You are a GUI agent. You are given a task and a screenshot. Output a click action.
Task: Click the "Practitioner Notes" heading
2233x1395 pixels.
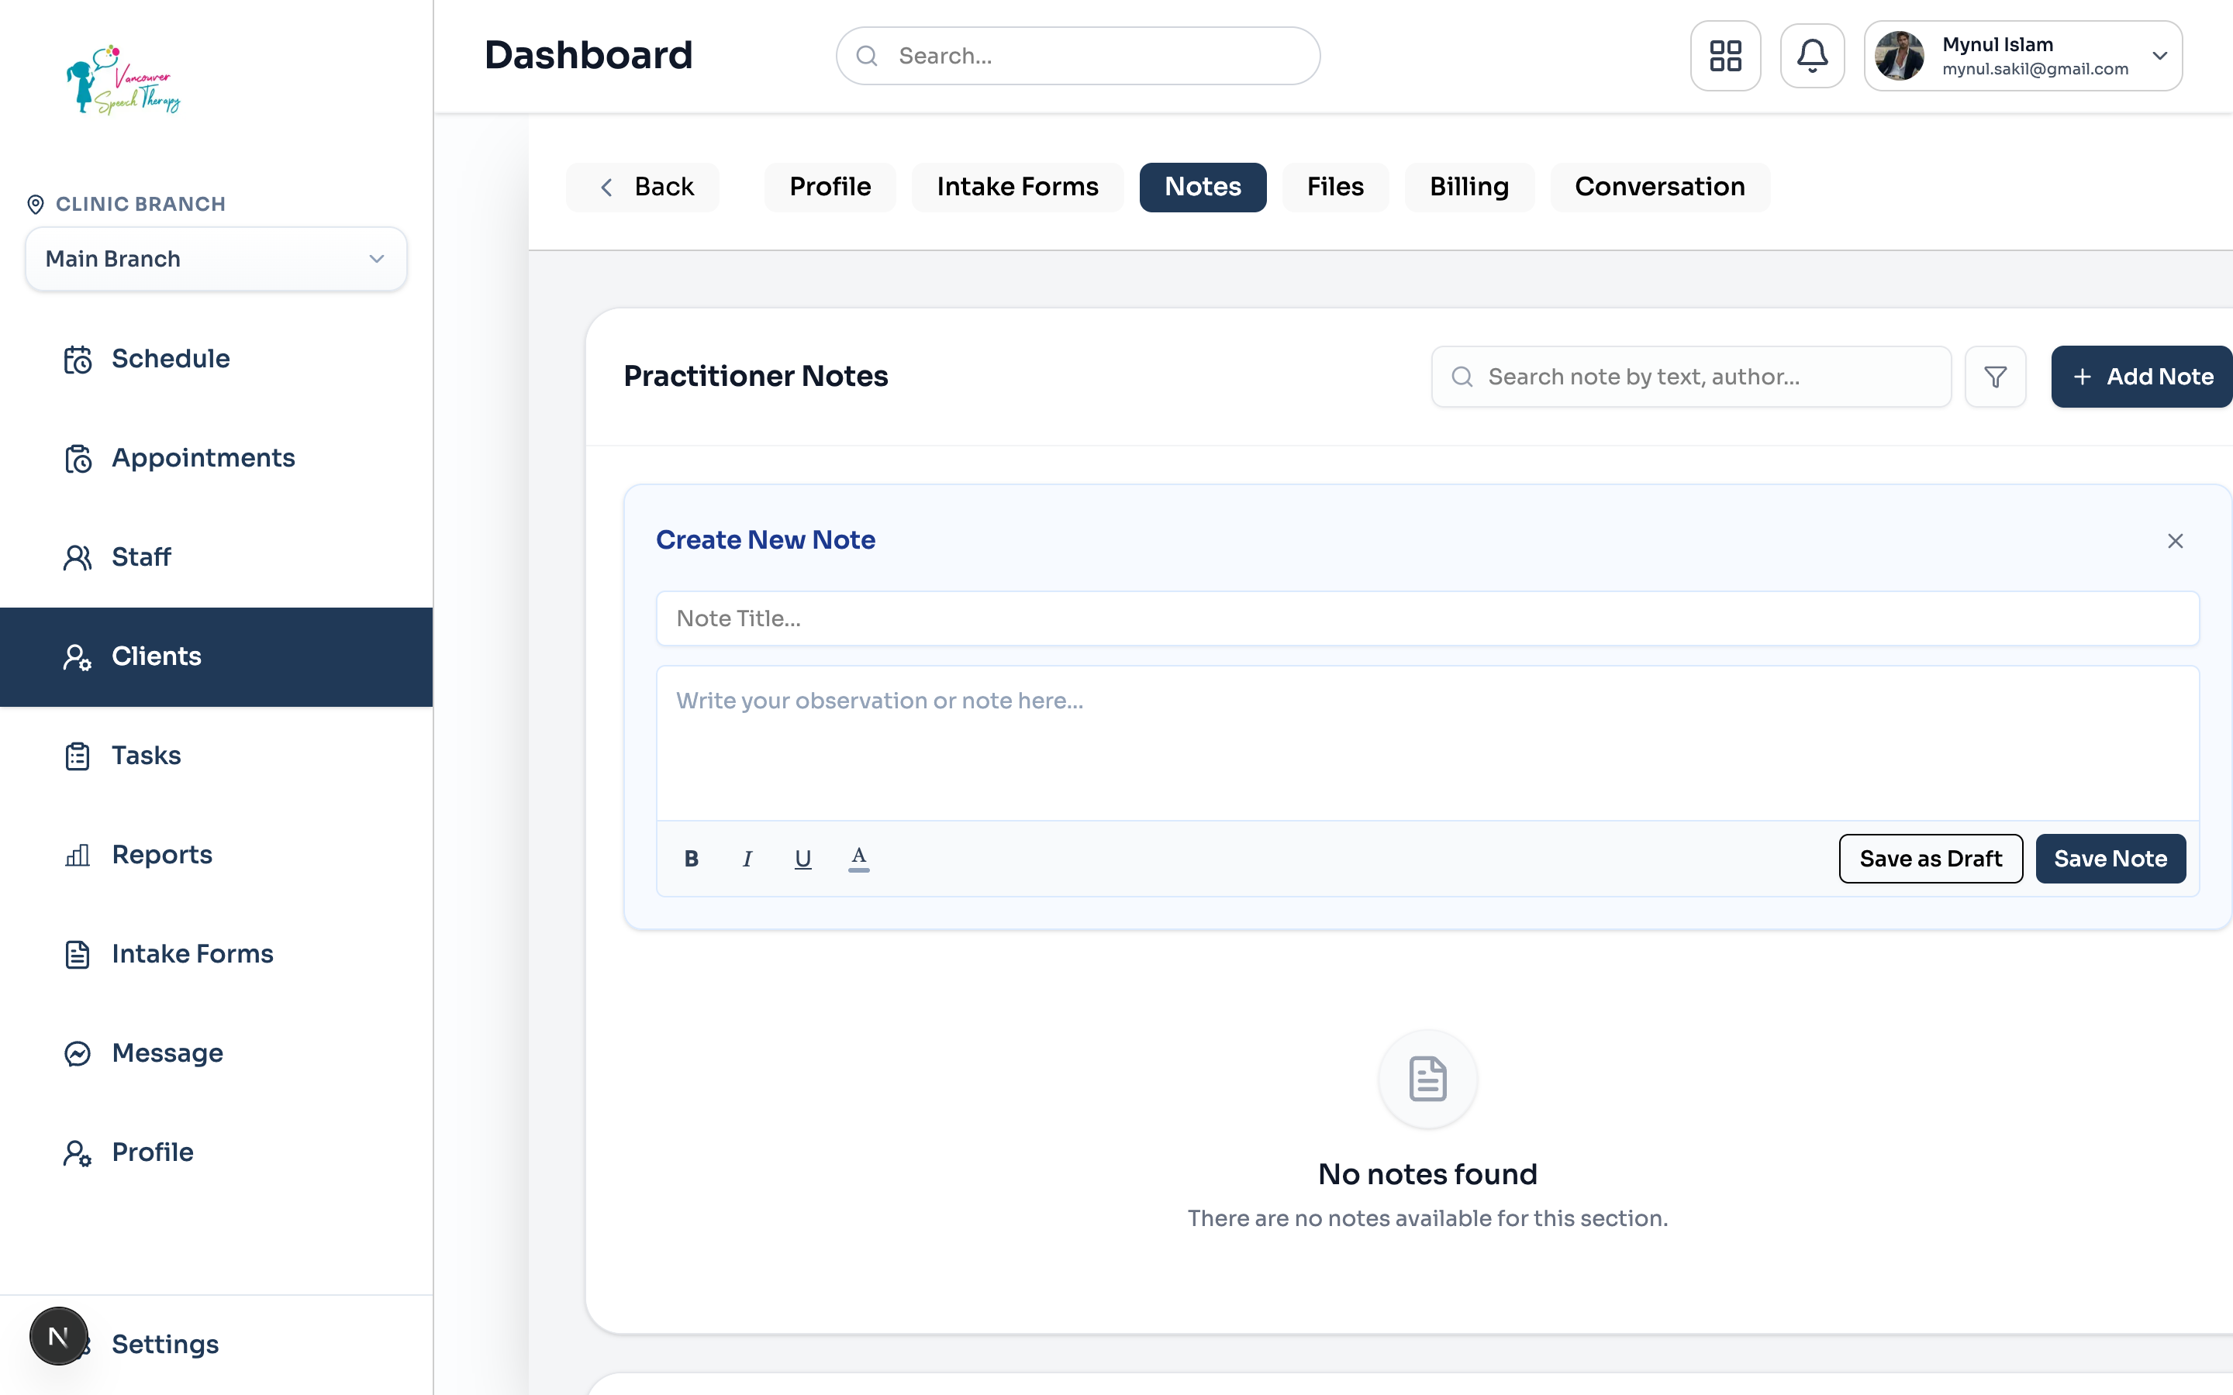point(756,377)
